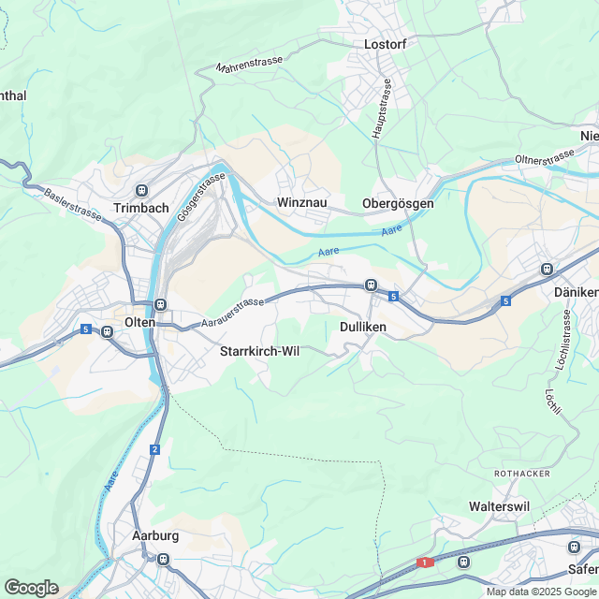This screenshot has width=599, height=599.
Task: Select the Dulliken railway station icon
Action: (x=371, y=285)
